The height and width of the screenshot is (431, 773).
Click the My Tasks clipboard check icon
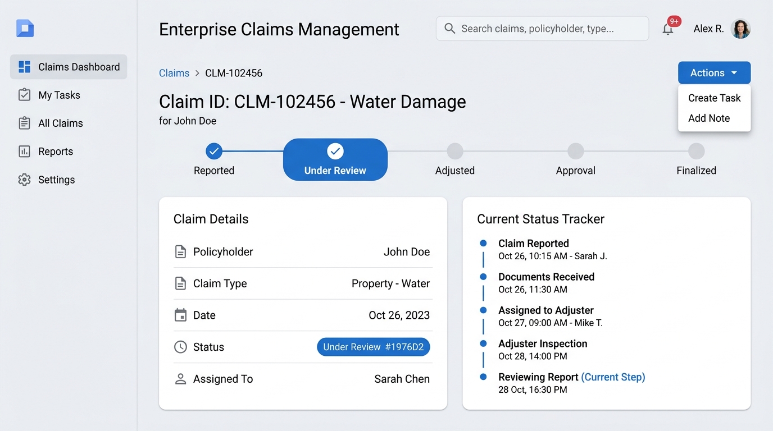pos(24,95)
